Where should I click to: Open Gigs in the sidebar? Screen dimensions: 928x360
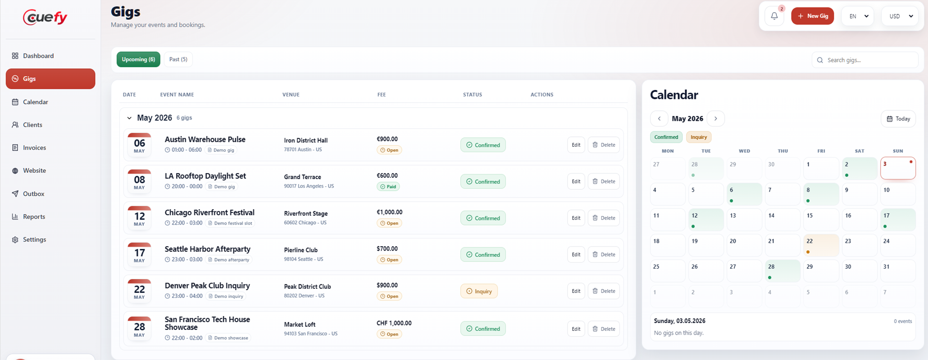[x=50, y=79]
